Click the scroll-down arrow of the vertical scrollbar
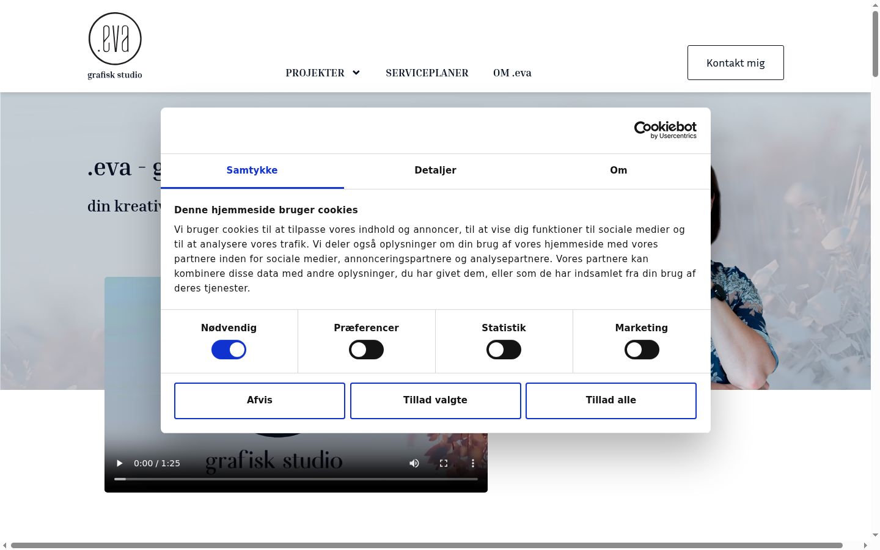The height and width of the screenshot is (550, 880). 875,535
